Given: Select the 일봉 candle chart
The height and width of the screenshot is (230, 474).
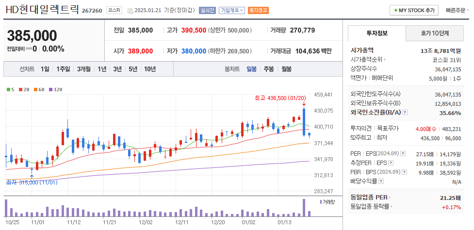Looking at the screenshot, I should pyautogui.click(x=251, y=69).
